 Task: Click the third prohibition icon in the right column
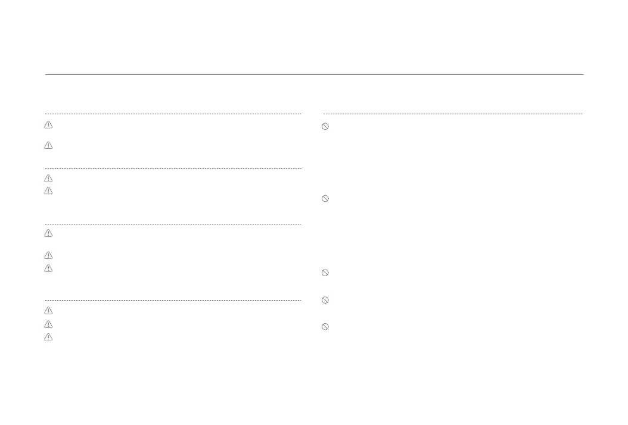point(325,273)
